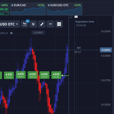The image size is (114, 114).
Task: Close the EUR/CAD asset tab
Action: (x=12, y=5)
